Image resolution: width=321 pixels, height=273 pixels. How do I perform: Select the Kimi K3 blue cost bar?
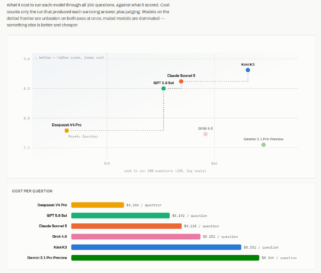156,247
